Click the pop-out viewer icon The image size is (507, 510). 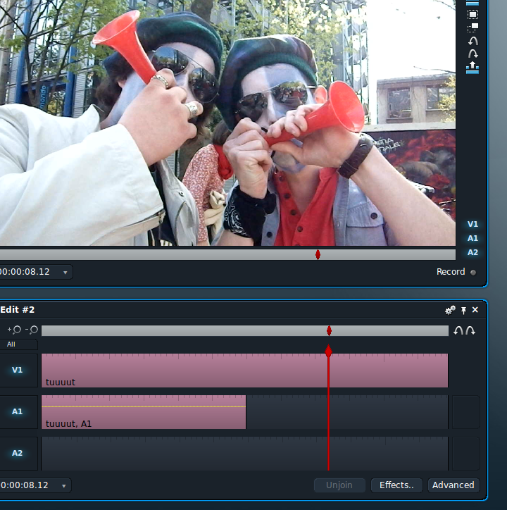coord(472,27)
